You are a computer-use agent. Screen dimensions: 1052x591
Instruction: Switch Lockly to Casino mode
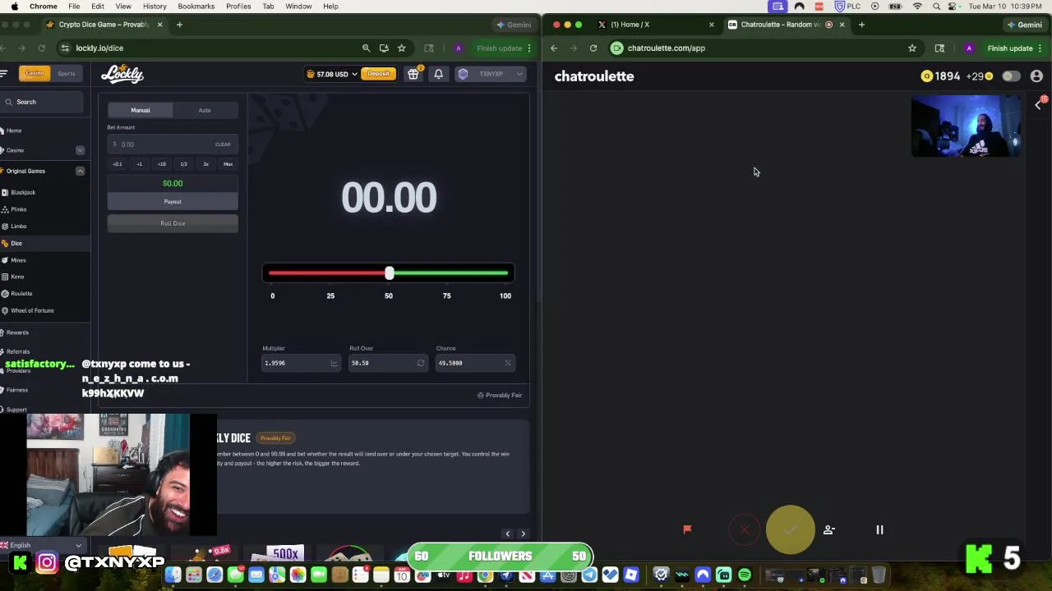point(35,74)
